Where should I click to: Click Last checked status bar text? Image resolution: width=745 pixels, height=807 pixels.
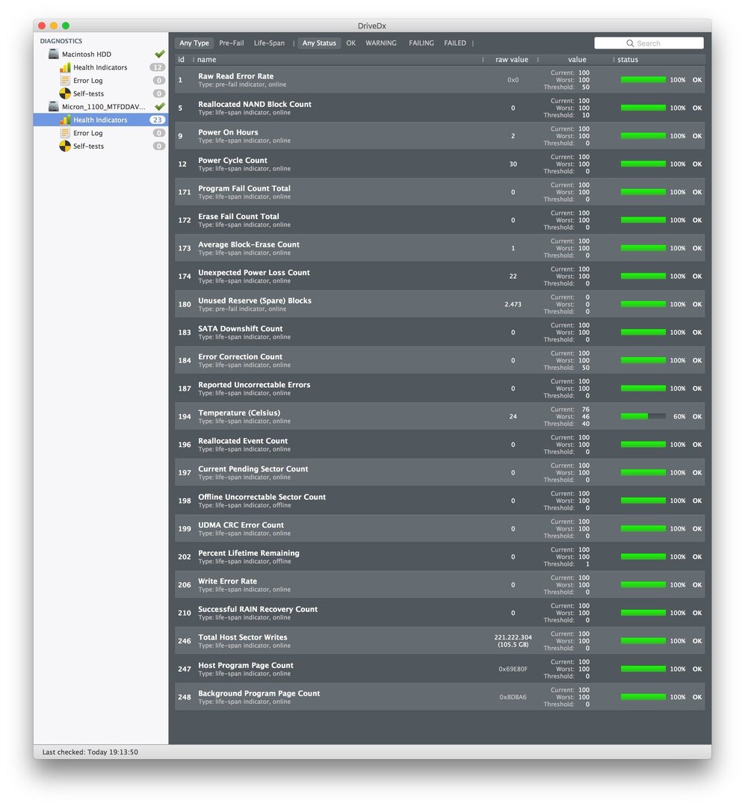[x=90, y=752]
